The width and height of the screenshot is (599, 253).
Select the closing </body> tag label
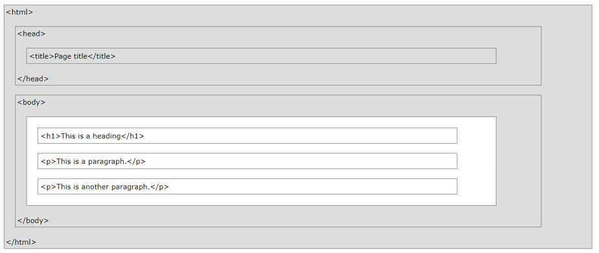coord(33,220)
